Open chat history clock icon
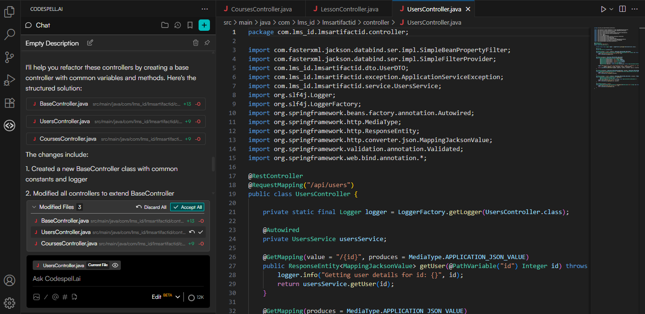Image resolution: width=645 pixels, height=314 pixels. (x=177, y=25)
